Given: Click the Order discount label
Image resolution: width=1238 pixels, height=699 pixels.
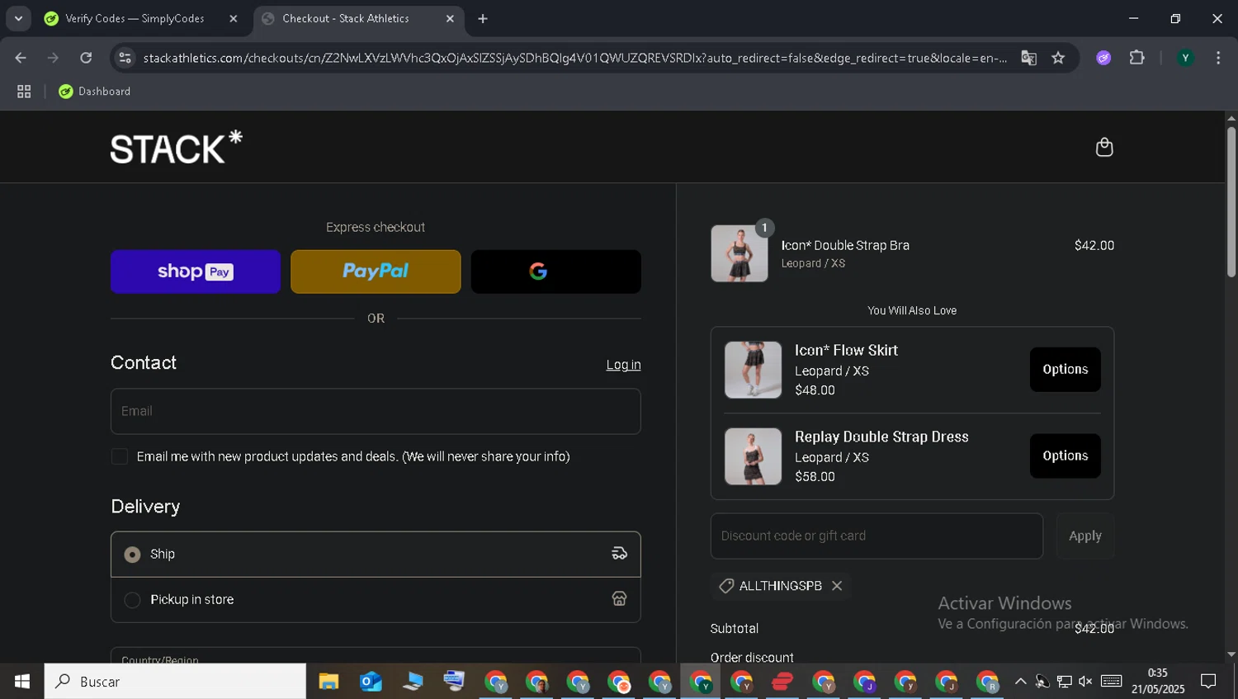Looking at the screenshot, I should (x=752, y=657).
